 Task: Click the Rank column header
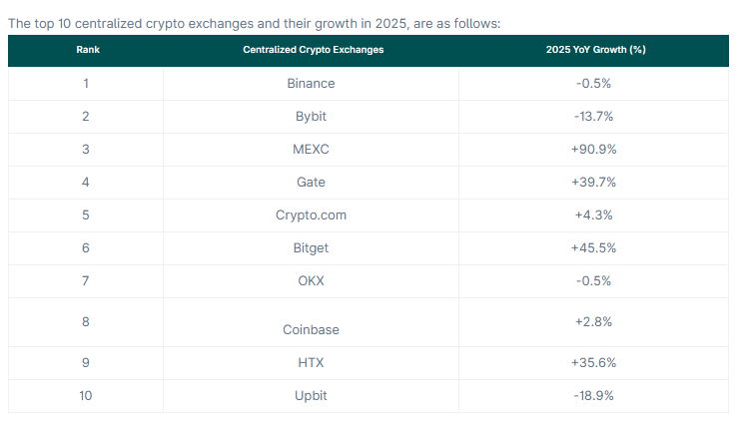tap(86, 50)
